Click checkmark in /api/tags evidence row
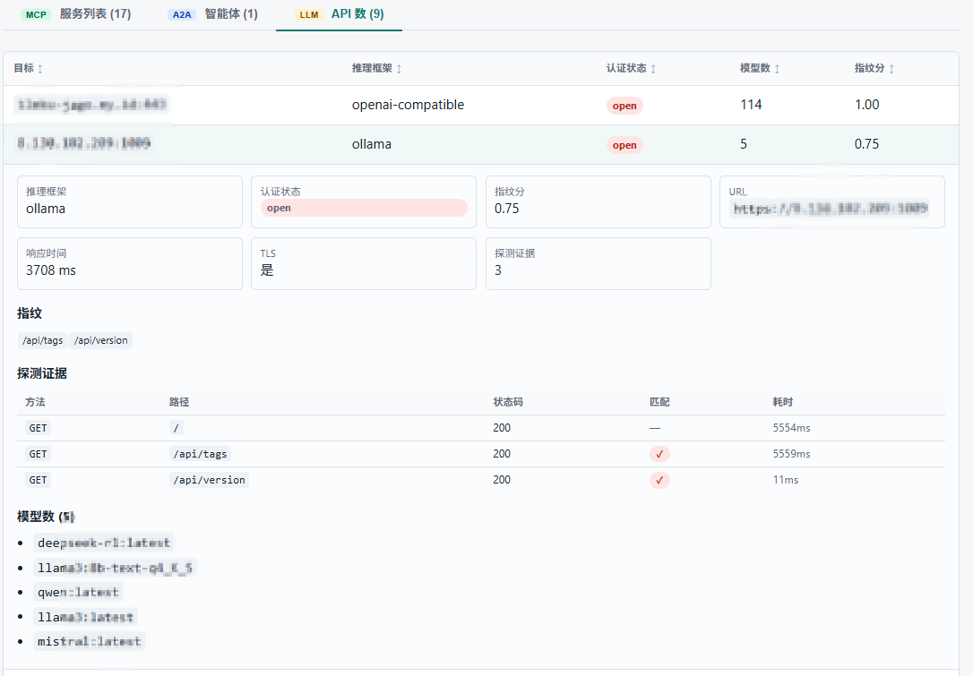The image size is (973, 676). pos(659,454)
